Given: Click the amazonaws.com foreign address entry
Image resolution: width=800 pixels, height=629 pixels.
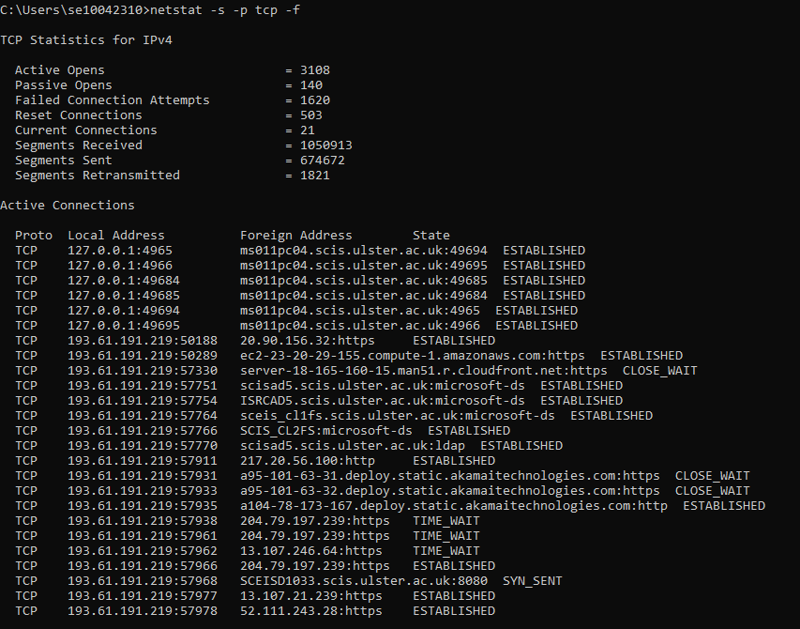Looking at the screenshot, I should click(x=413, y=356).
